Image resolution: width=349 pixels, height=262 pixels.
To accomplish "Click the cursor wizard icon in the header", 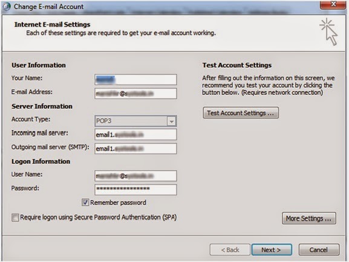I will pyautogui.click(x=329, y=32).
